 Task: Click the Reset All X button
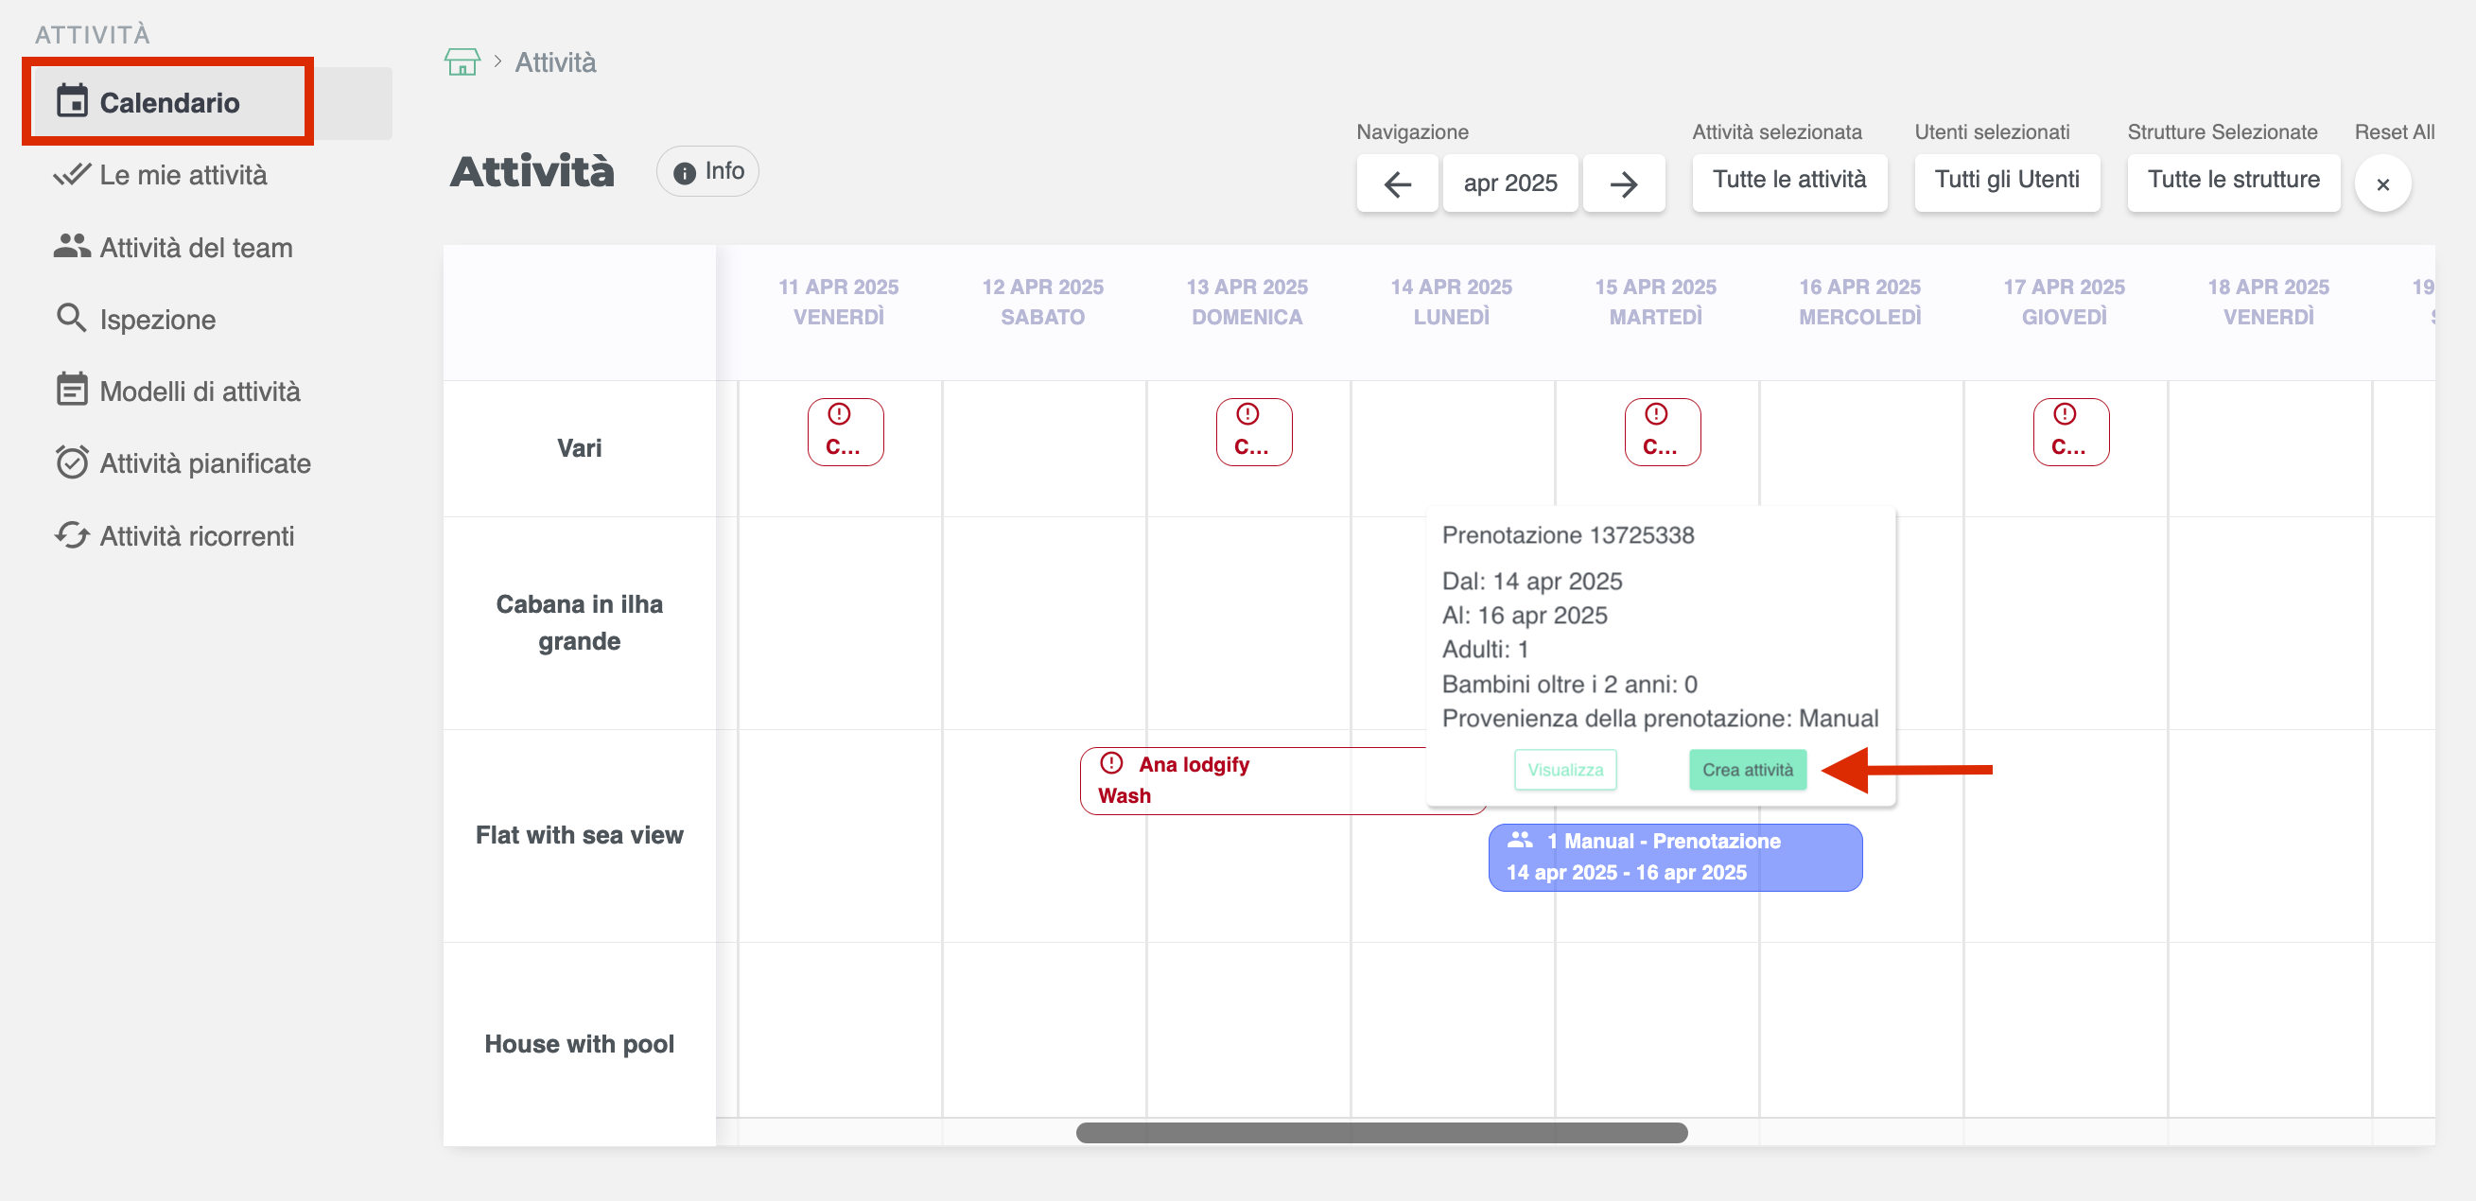pyautogui.click(x=2381, y=183)
